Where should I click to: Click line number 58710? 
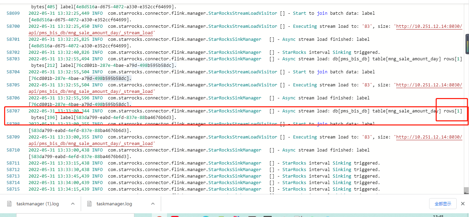pyautogui.click(x=13, y=150)
